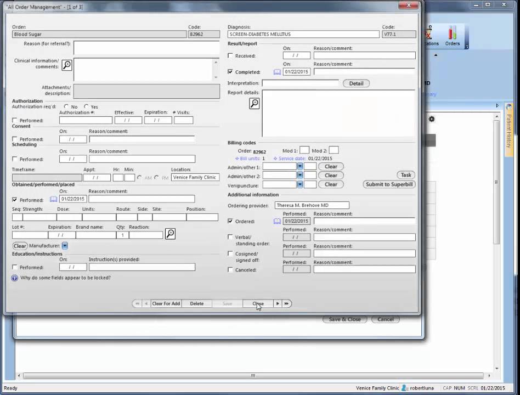Click the Interpretation input field
Screen dimensions: 520x395
(x=300, y=83)
